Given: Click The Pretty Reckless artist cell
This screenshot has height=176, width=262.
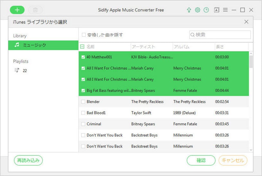Looking at the screenshot, I should [147, 101].
